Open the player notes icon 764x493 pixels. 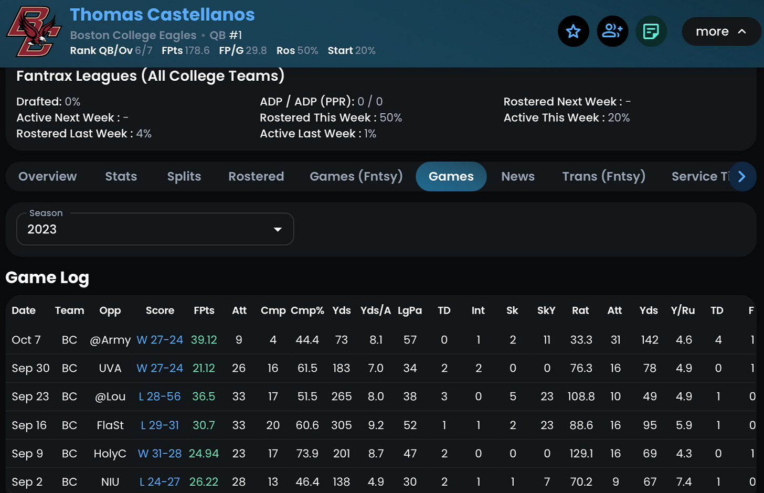click(651, 31)
